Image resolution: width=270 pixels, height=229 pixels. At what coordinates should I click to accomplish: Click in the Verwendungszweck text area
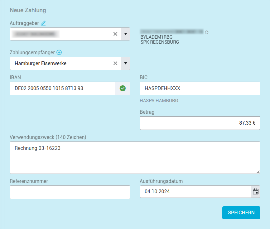(135, 158)
